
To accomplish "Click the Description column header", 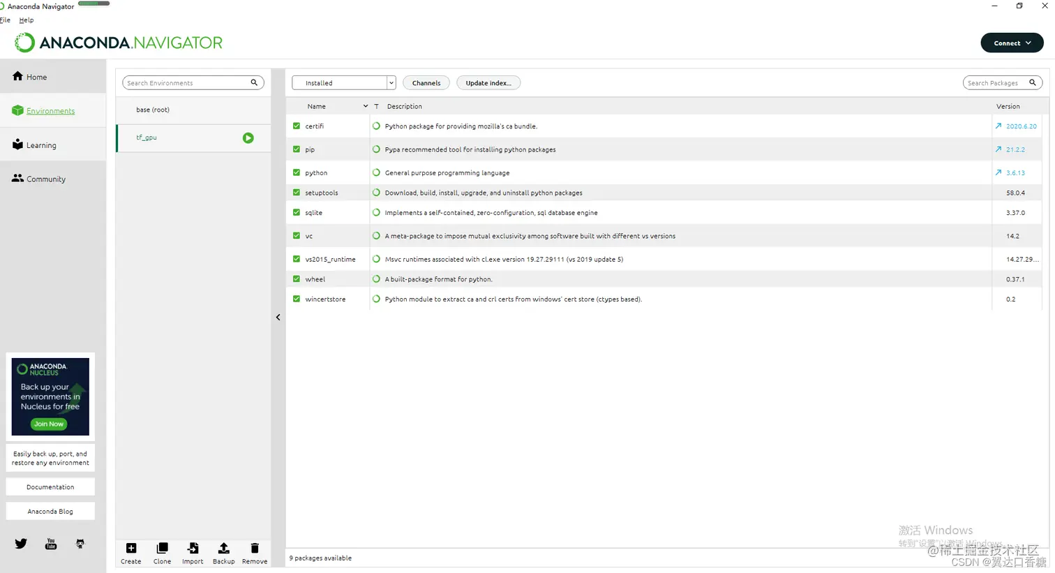I will click(405, 106).
